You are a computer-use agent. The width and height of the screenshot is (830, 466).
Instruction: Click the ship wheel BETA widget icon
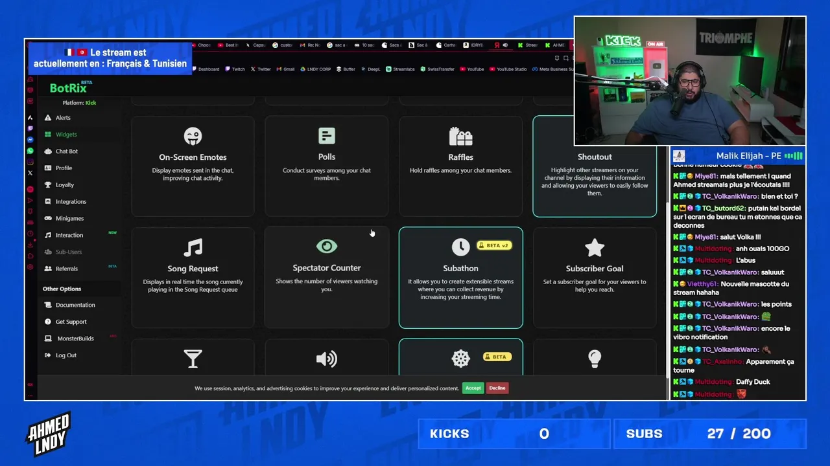(460, 359)
